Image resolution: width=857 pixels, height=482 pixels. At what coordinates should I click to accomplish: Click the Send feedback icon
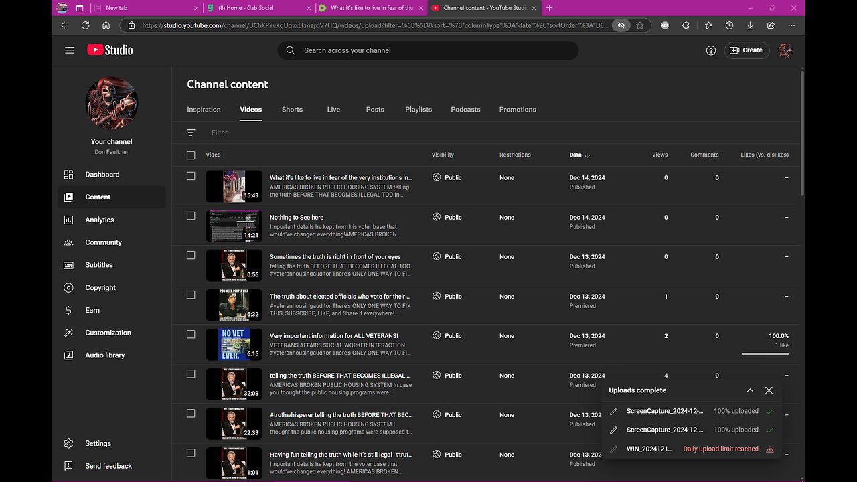click(x=68, y=466)
